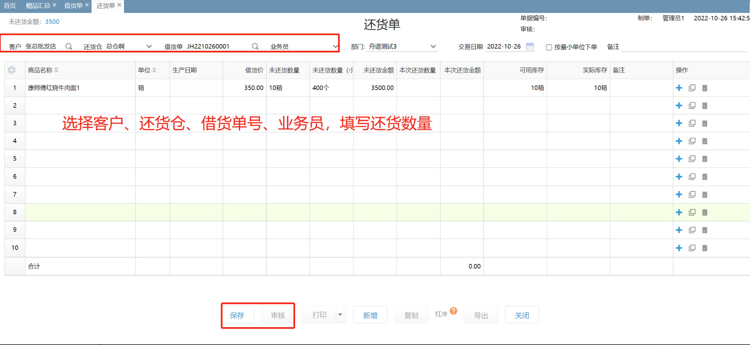
Task: Copy row 1 with the duplicate icon
Action: point(692,88)
